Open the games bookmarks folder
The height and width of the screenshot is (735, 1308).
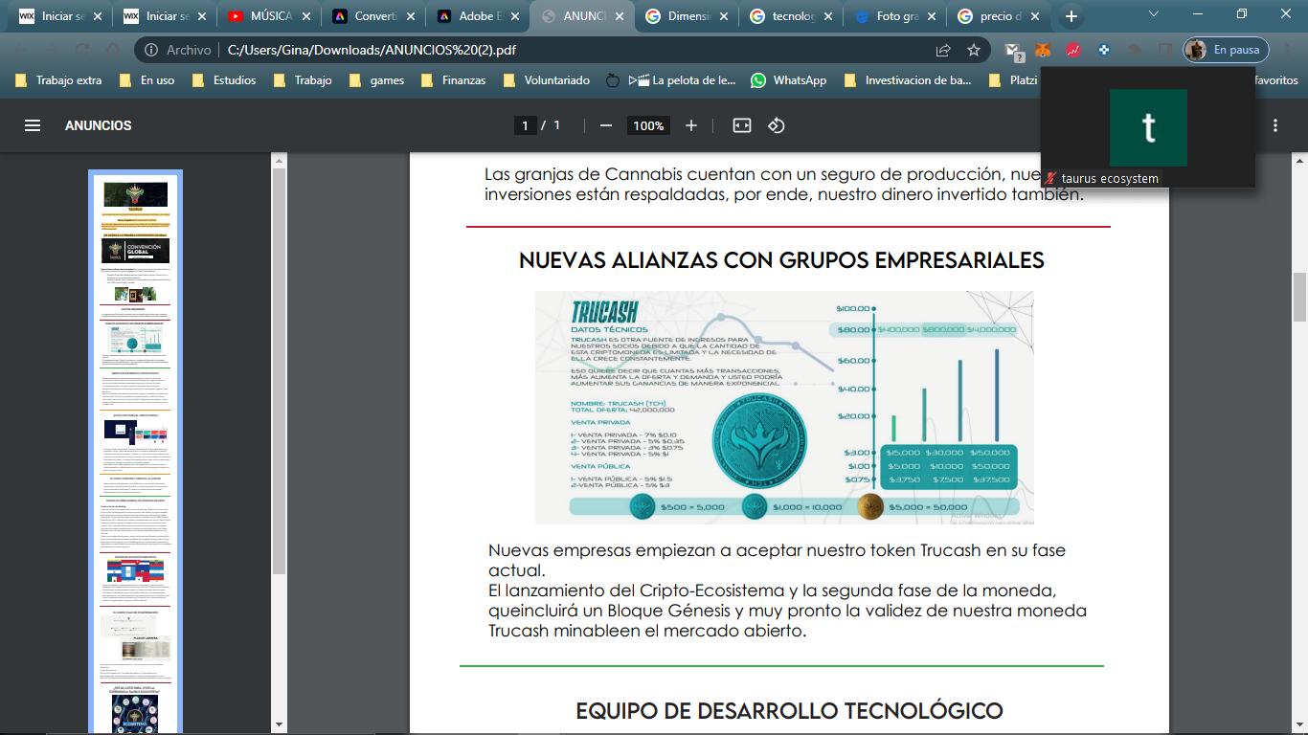(x=376, y=80)
